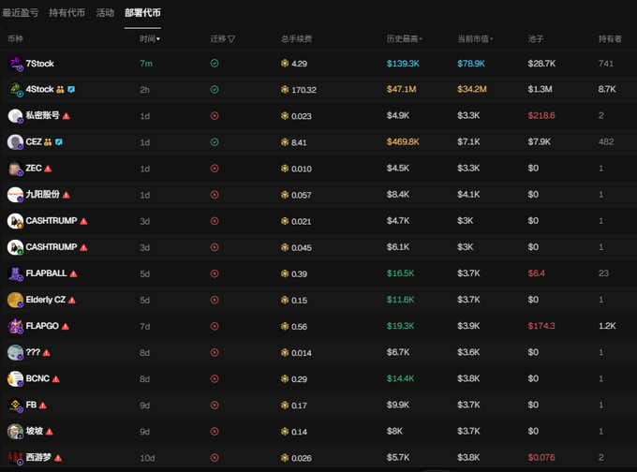Click the 1.2K holders value
Screen dimensions: 637x472
(607, 326)
